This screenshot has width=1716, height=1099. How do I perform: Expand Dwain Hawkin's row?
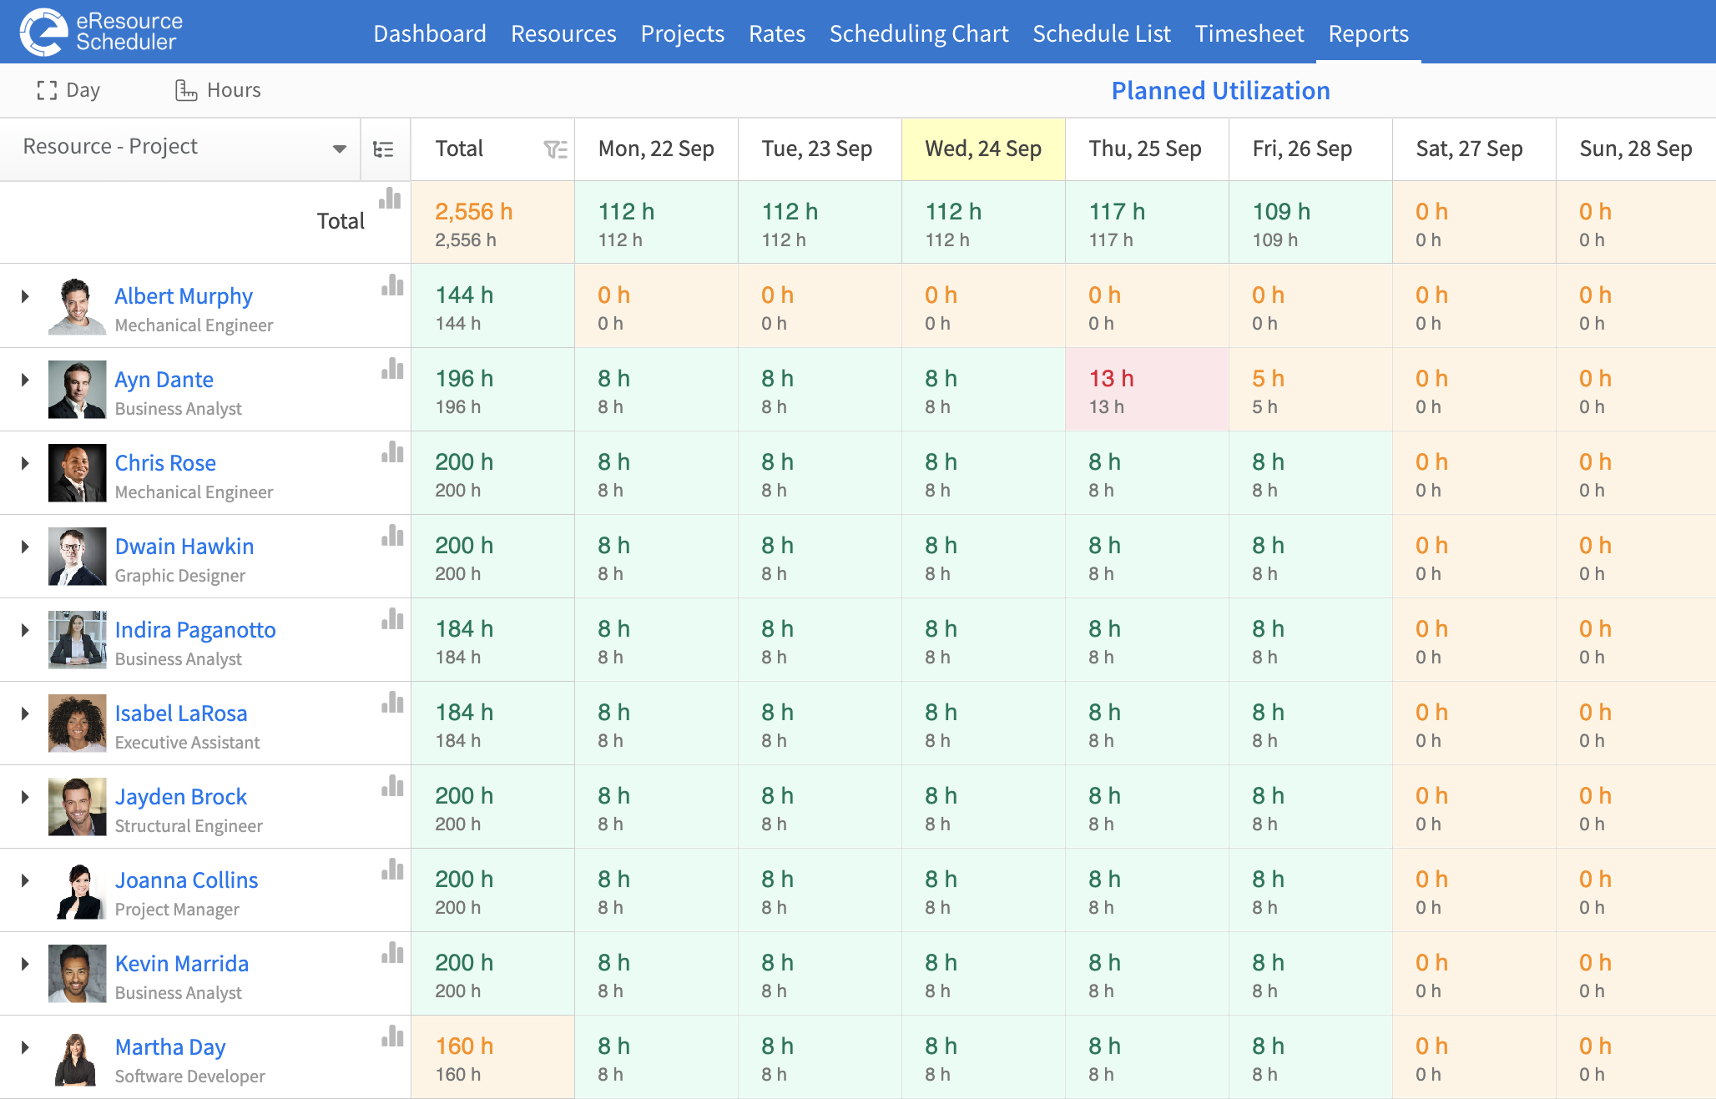[25, 547]
